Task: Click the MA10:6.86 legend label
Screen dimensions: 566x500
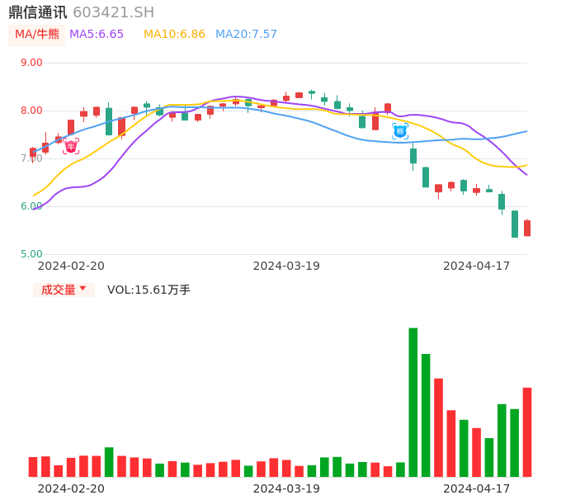Action: pyautogui.click(x=174, y=35)
